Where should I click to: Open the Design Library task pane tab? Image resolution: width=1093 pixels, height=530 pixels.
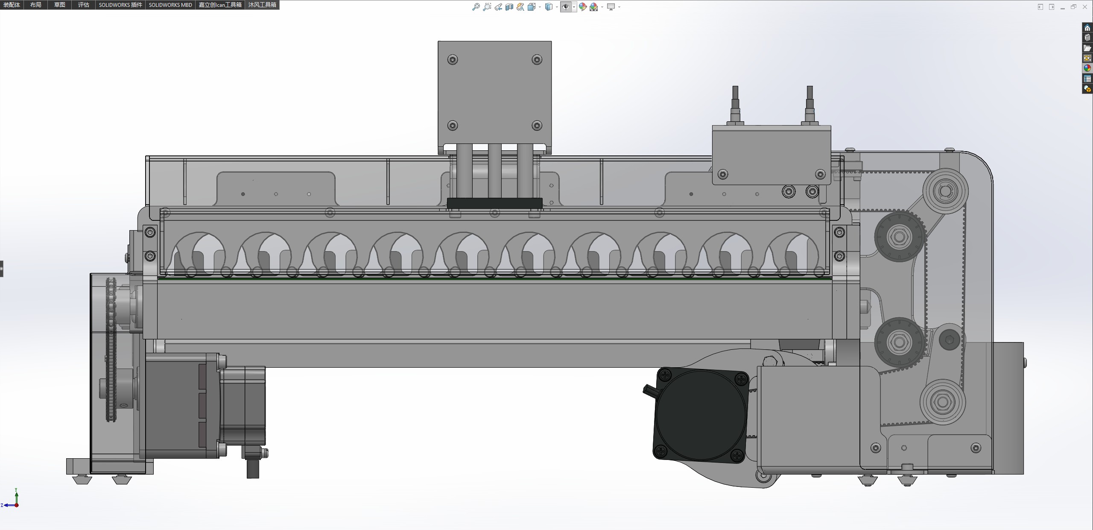pos(1087,38)
